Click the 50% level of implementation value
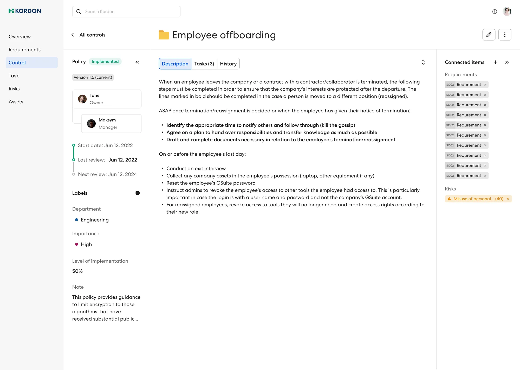Image resolution: width=520 pixels, height=370 pixels. pyautogui.click(x=77, y=271)
